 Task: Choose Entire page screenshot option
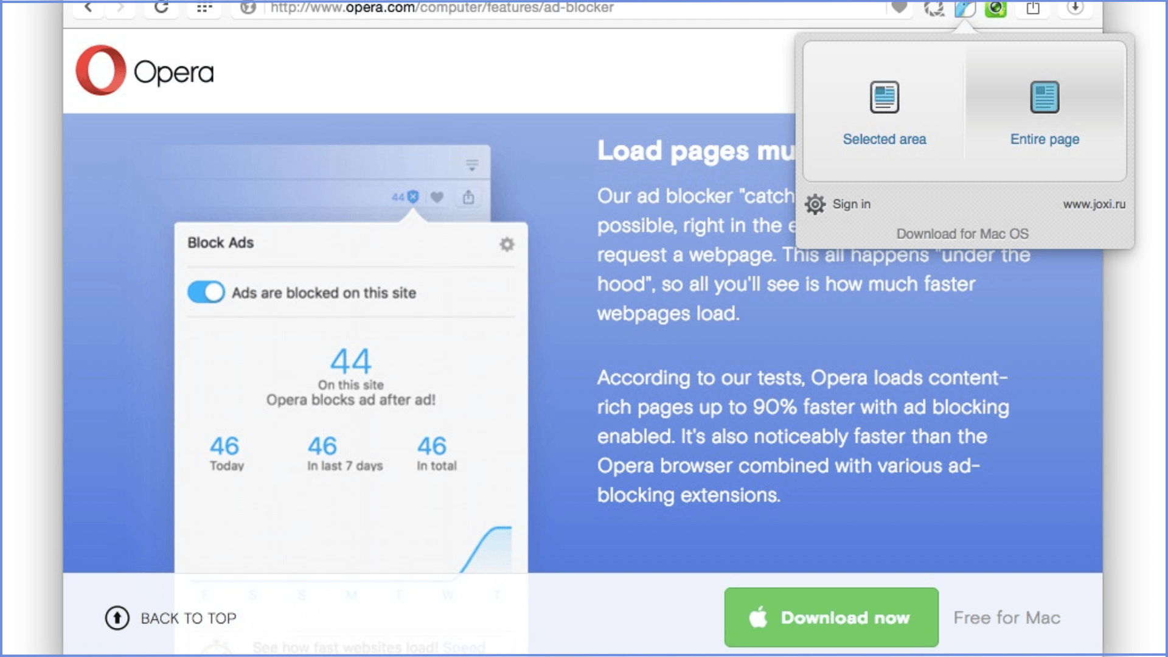point(1045,112)
